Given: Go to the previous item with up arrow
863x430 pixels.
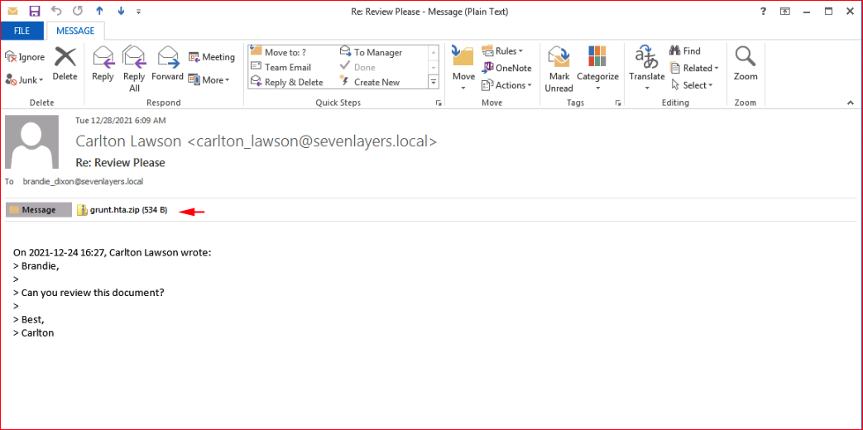Looking at the screenshot, I should coord(99,11).
